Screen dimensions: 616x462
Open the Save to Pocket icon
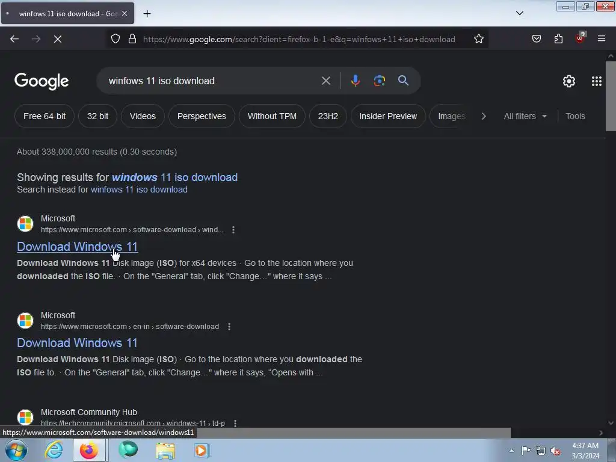click(536, 39)
